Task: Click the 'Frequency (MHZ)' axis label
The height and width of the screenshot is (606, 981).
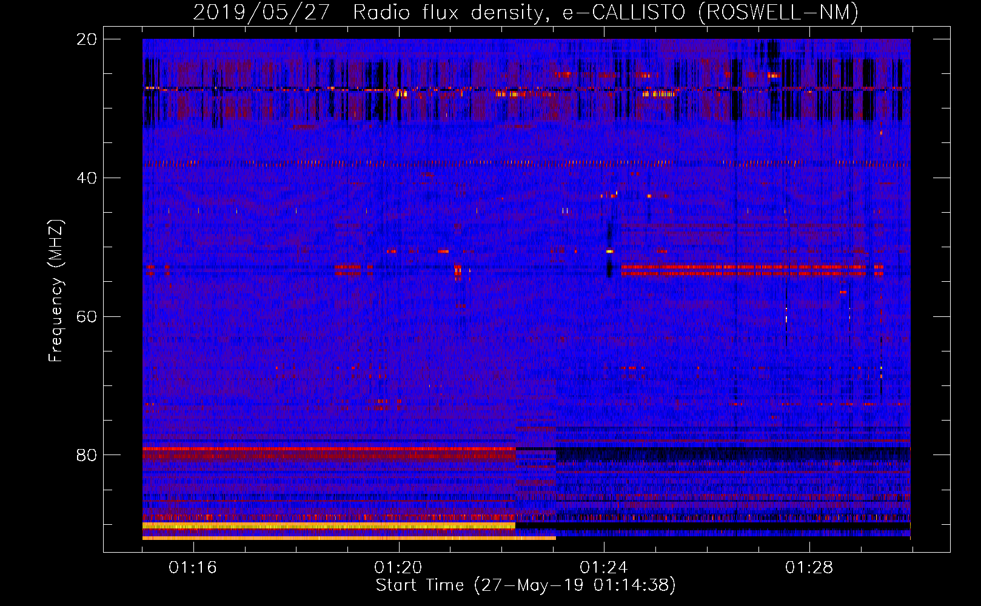Action: click(x=56, y=291)
